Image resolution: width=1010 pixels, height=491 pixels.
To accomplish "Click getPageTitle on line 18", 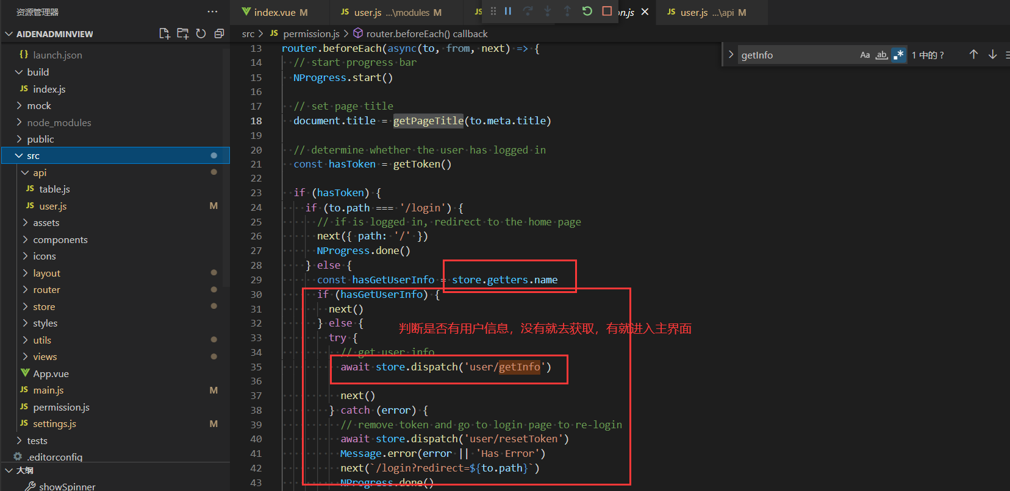I will [428, 121].
